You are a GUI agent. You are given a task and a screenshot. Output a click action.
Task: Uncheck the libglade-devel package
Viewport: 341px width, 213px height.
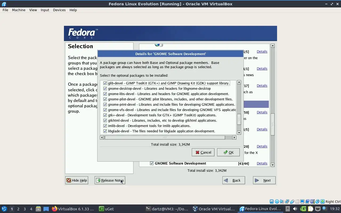click(x=105, y=131)
